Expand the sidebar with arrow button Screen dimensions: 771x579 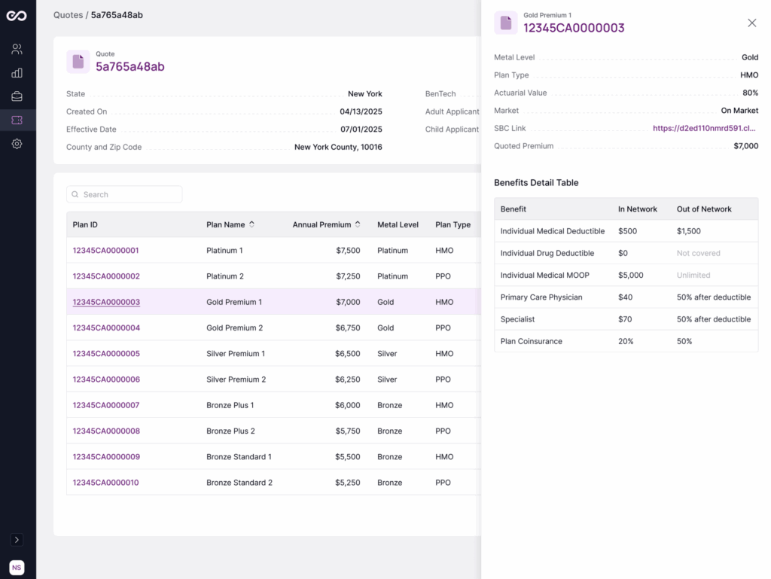17,540
